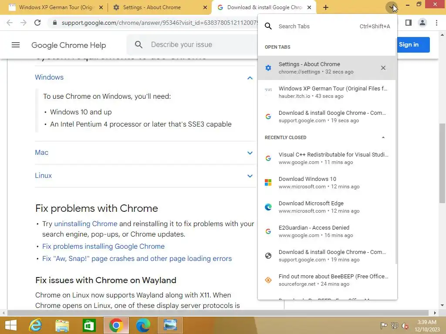The width and height of the screenshot is (446, 334).
Task: Collapse the Recently Closed section
Action: pos(383,137)
